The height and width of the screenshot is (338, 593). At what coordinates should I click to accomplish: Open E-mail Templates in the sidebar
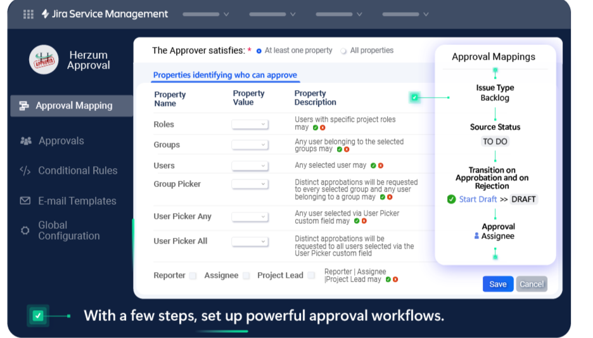(77, 200)
